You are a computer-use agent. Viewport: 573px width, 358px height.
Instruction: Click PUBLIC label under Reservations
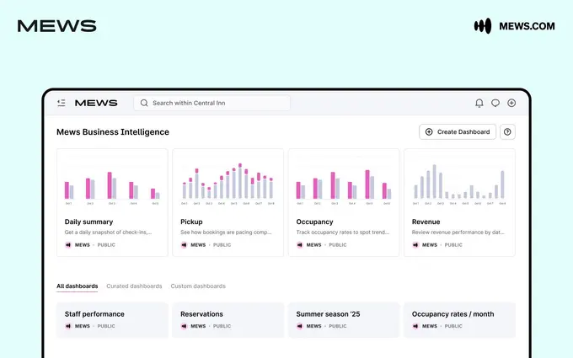pyautogui.click(x=222, y=326)
